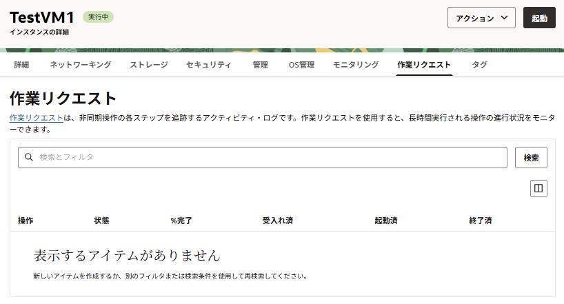The height and width of the screenshot is (304, 564).
Task: Open the 管理 tab
Action: (x=260, y=65)
